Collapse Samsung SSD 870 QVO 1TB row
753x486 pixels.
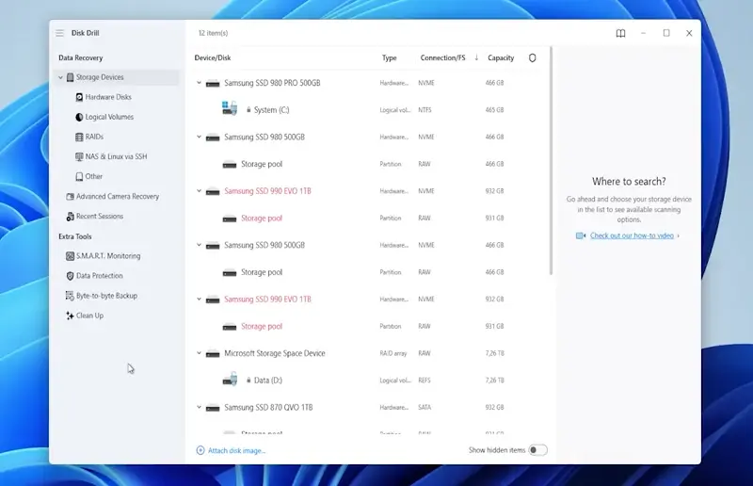[199, 407]
